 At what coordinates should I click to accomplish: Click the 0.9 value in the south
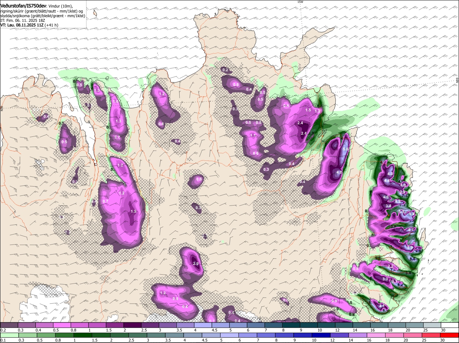(x=175, y=299)
